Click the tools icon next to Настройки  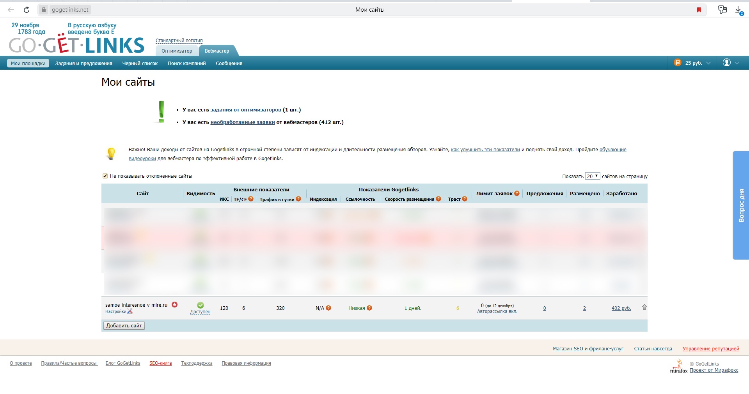tap(130, 311)
